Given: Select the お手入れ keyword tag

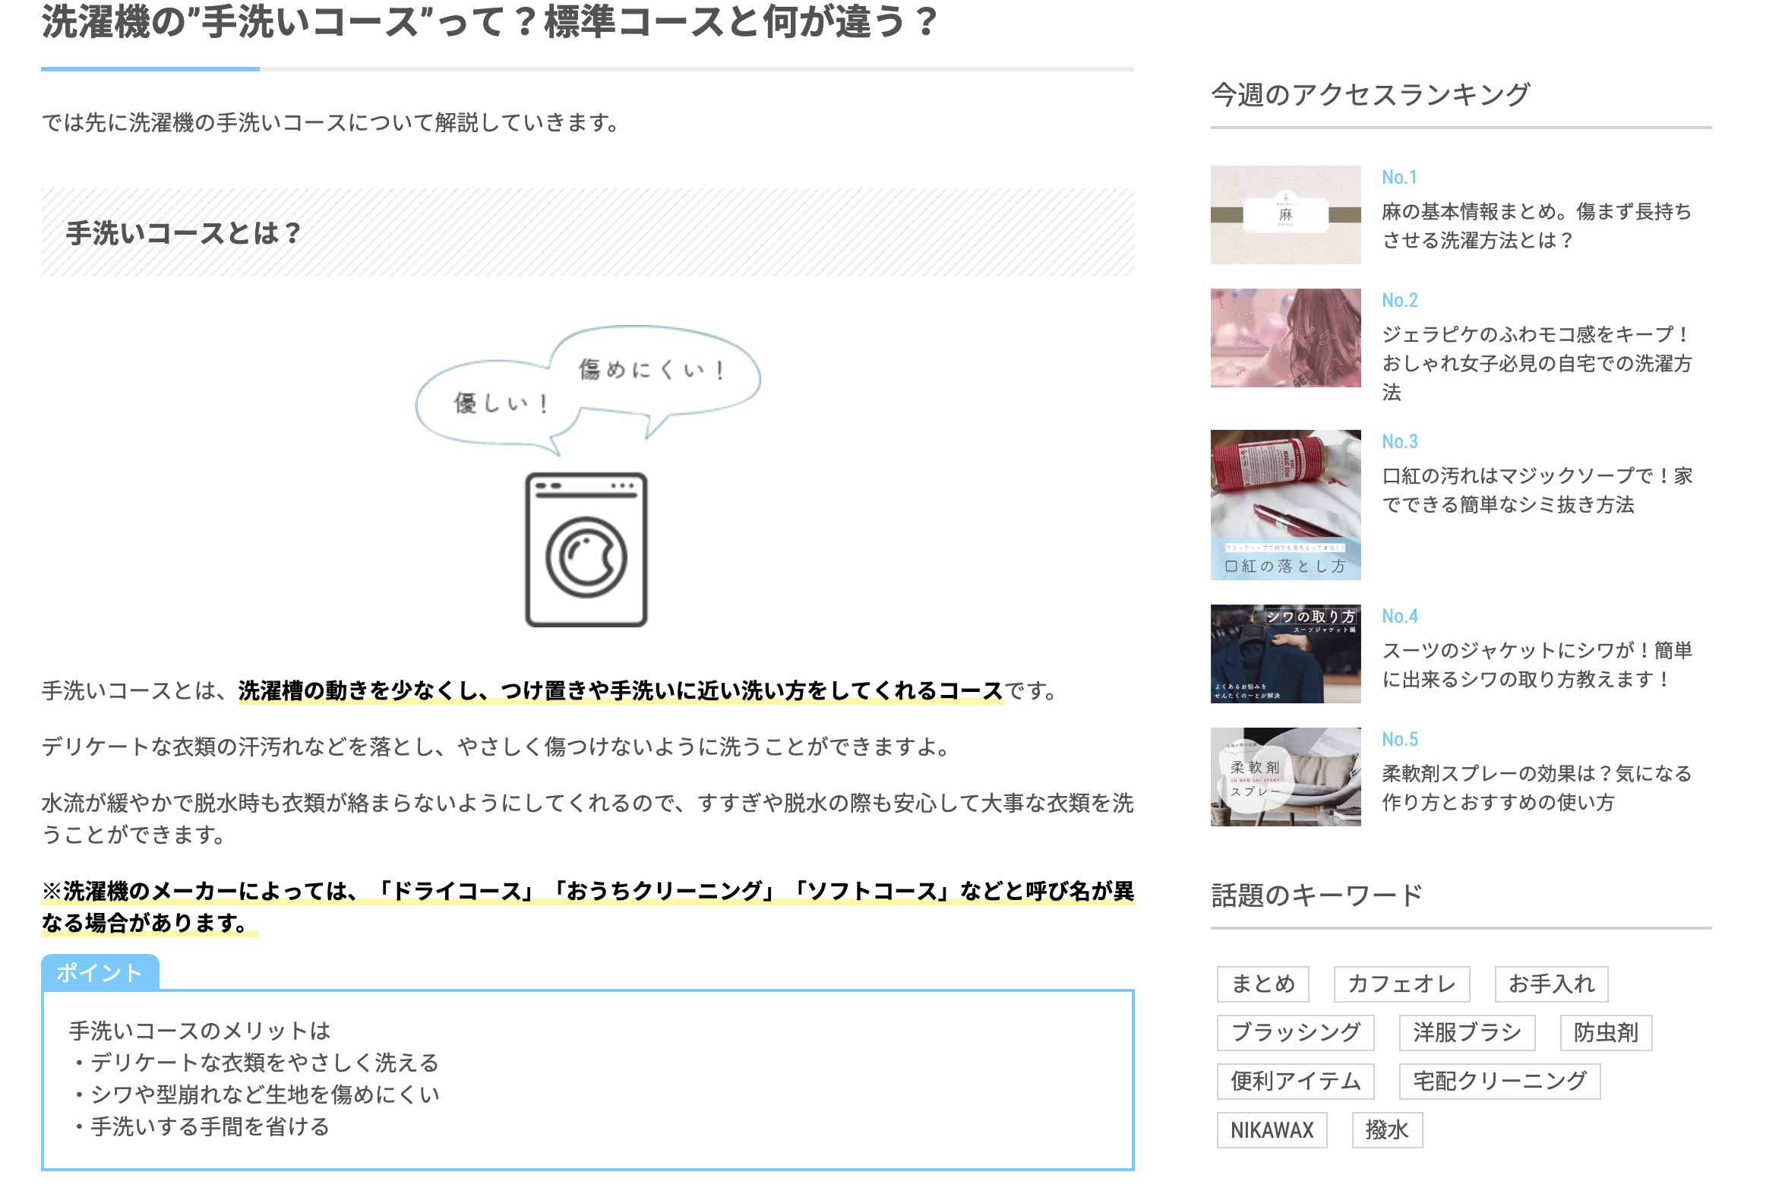Looking at the screenshot, I should point(1550,984).
